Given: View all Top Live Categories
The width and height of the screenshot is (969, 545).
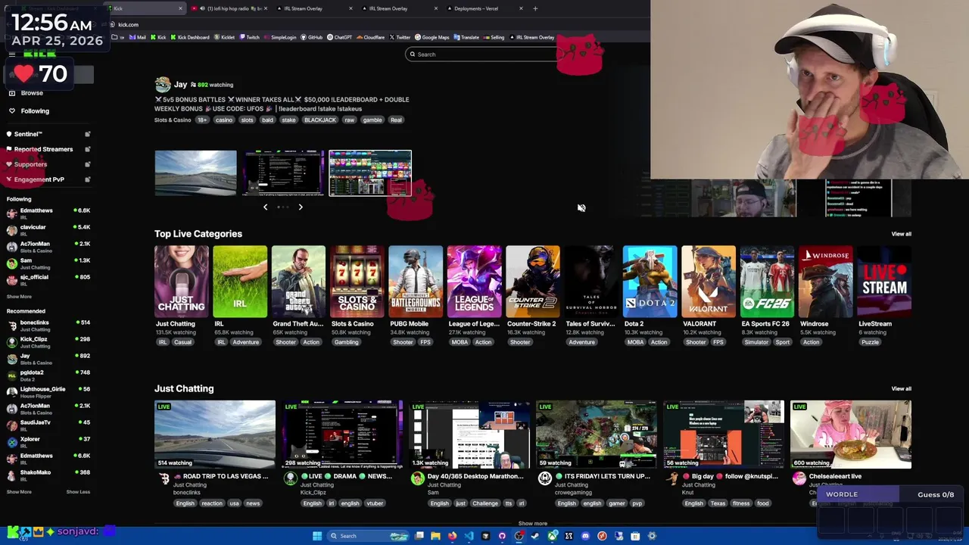Looking at the screenshot, I should tap(901, 234).
